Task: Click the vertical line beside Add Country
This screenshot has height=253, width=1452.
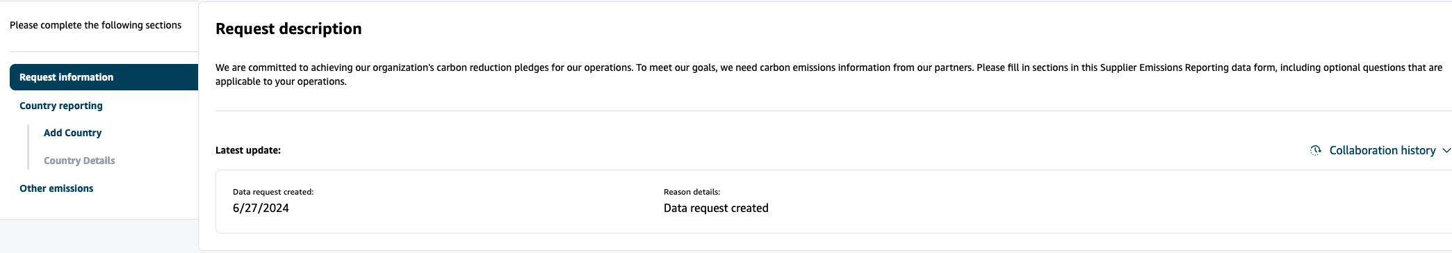Action: point(28,147)
